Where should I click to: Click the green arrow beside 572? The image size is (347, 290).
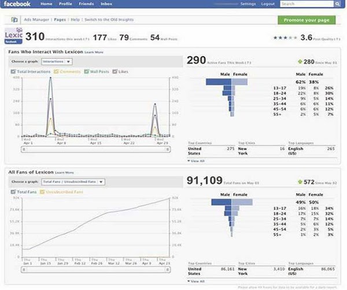click(x=300, y=182)
